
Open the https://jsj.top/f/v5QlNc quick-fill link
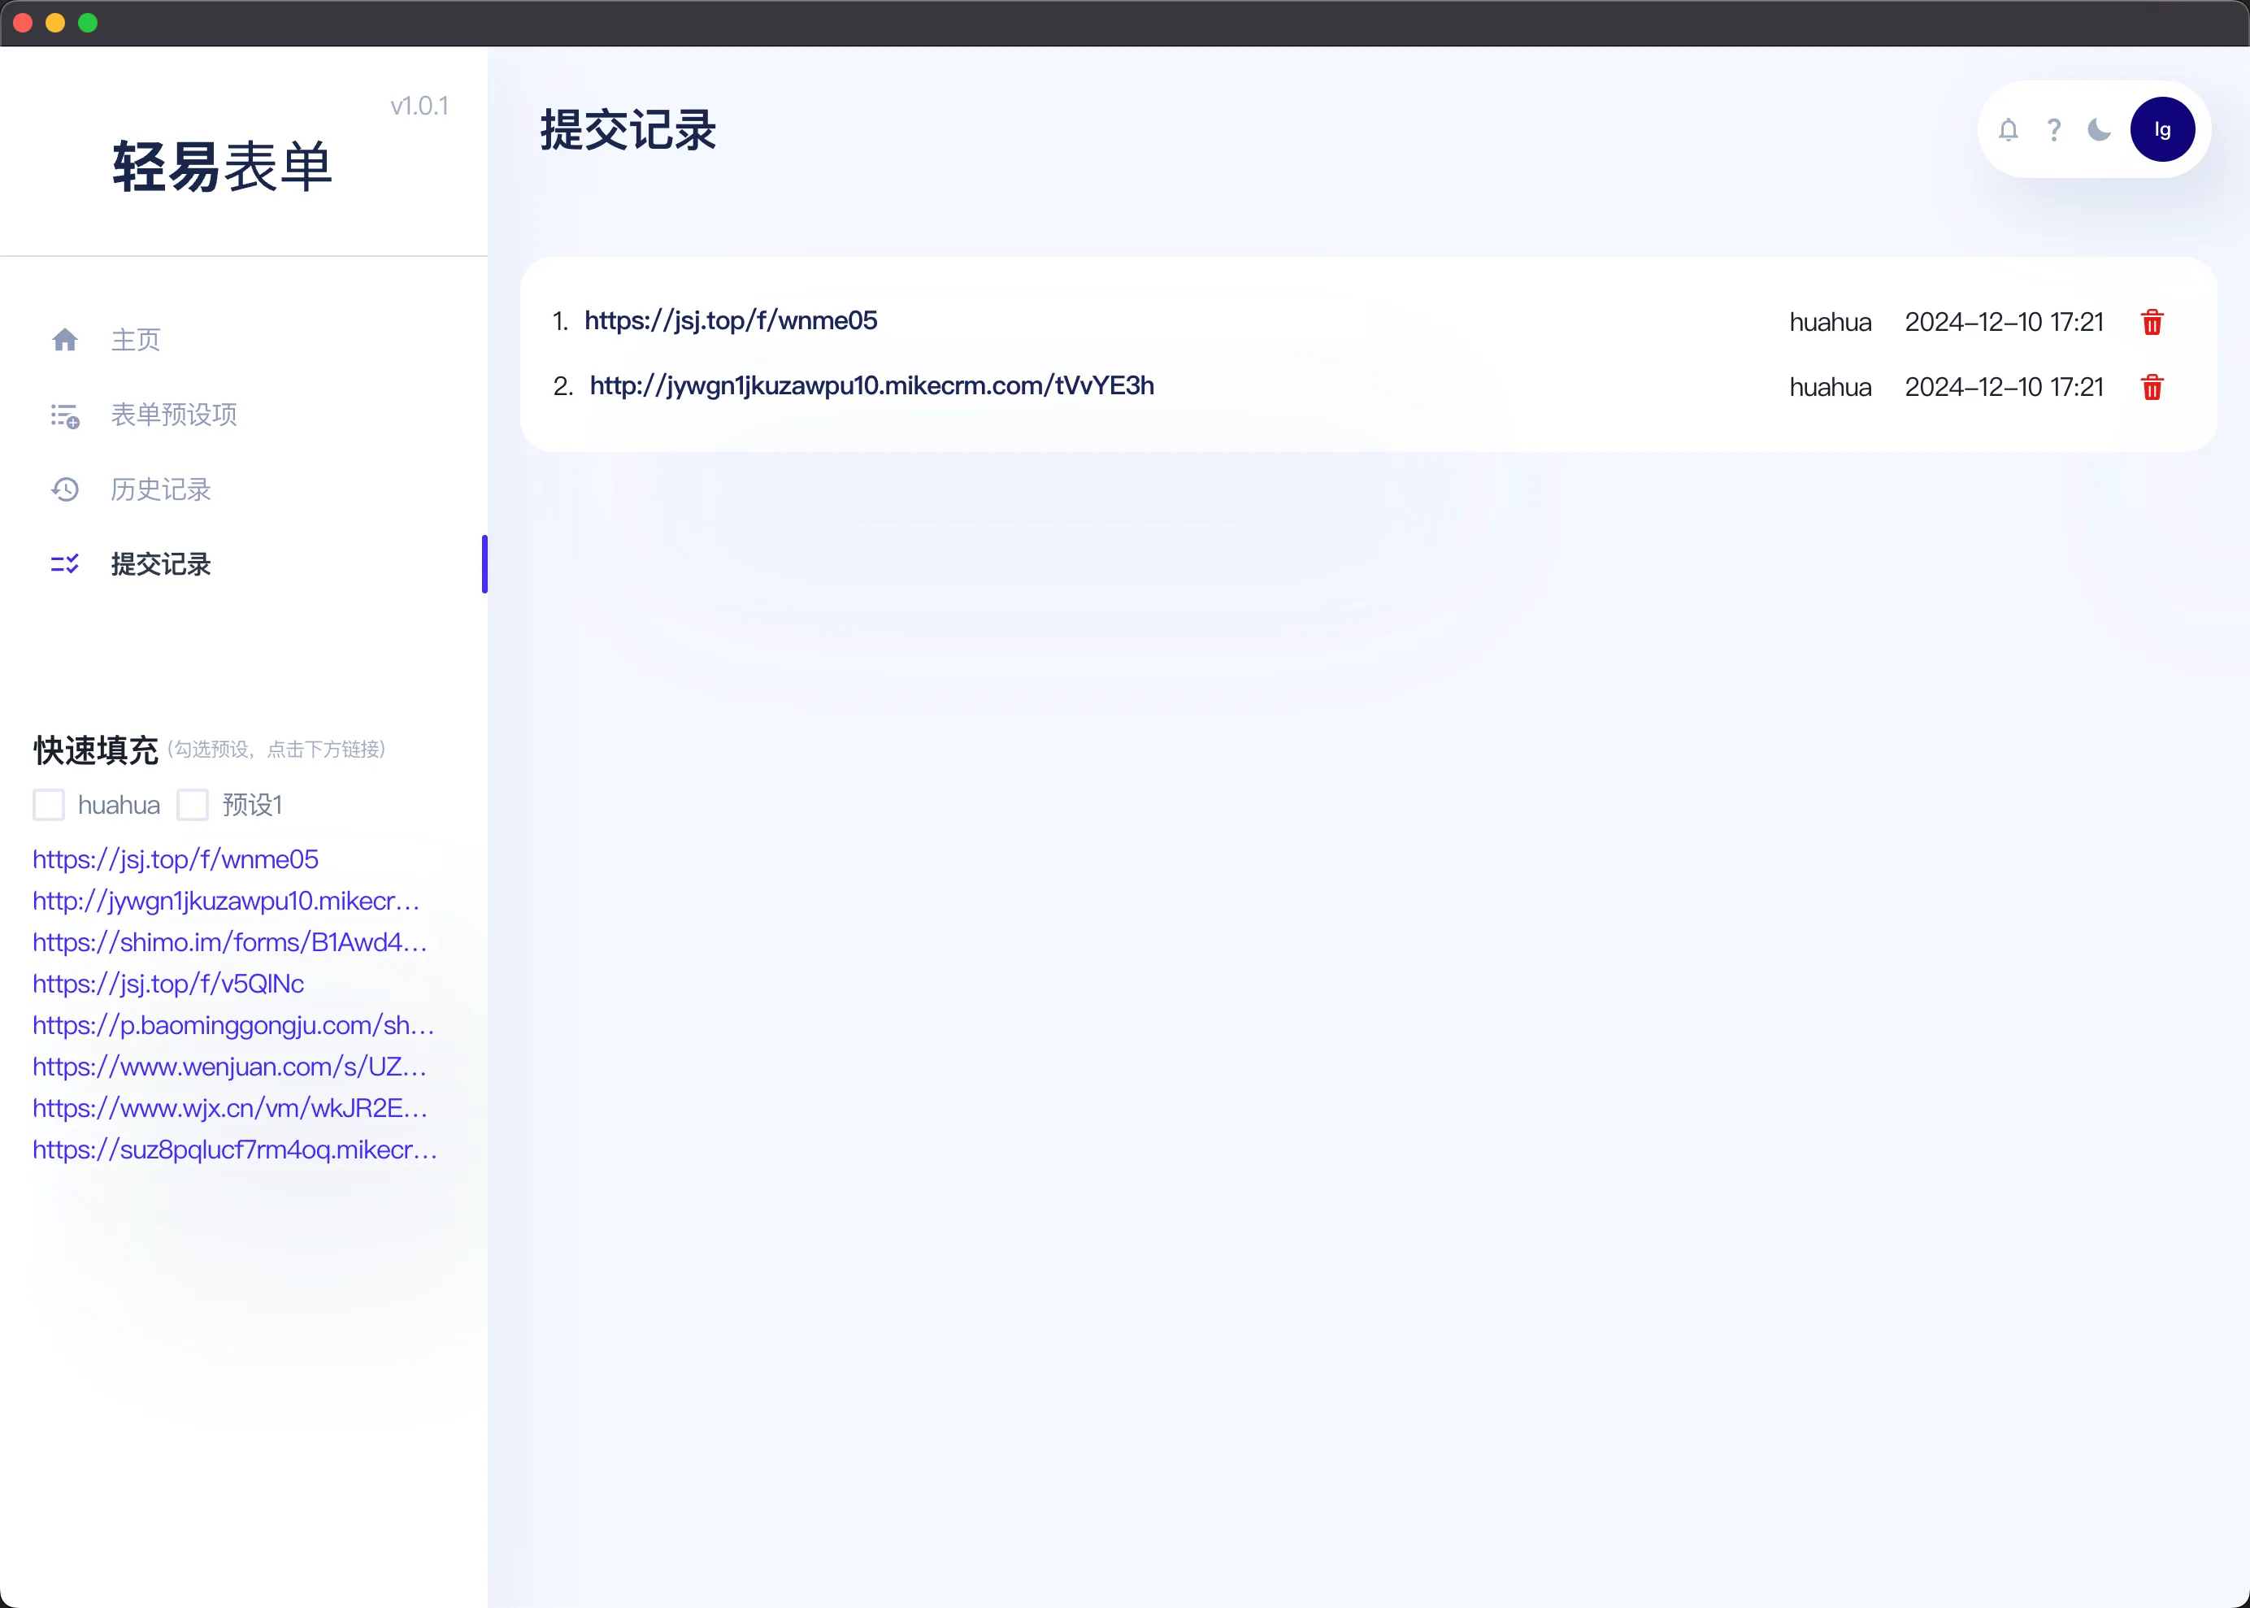coord(167,983)
